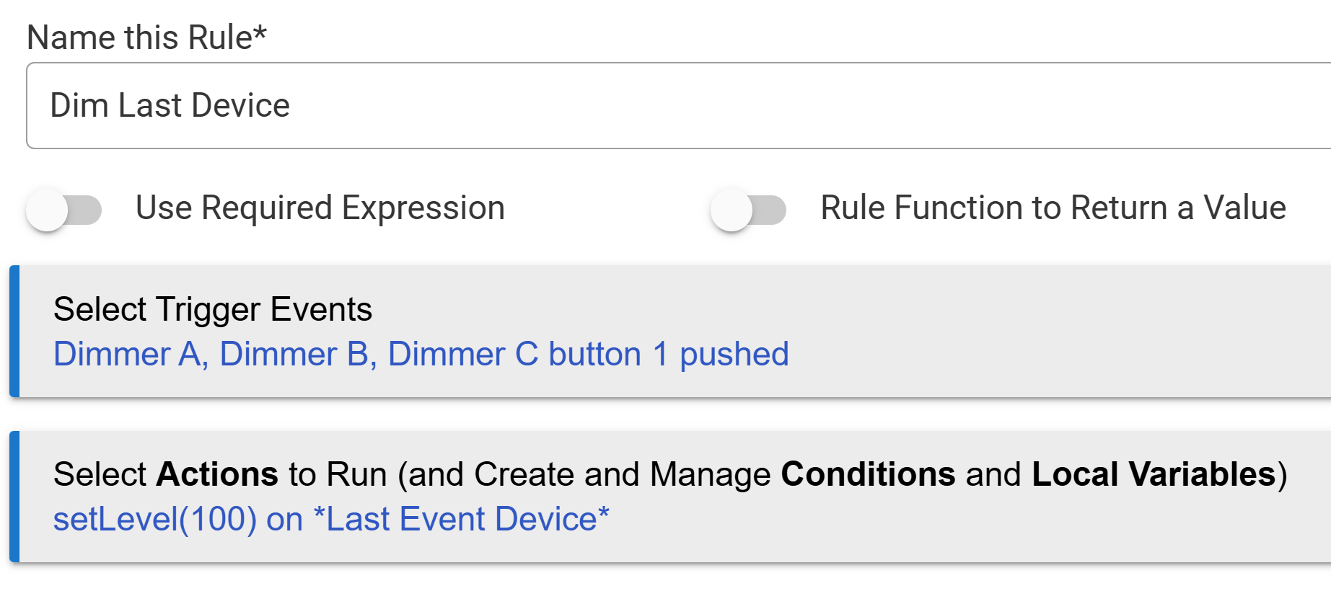Expand the Select Actions to Run heading
Viewport: 1331px width, 591px height.
coord(669,474)
